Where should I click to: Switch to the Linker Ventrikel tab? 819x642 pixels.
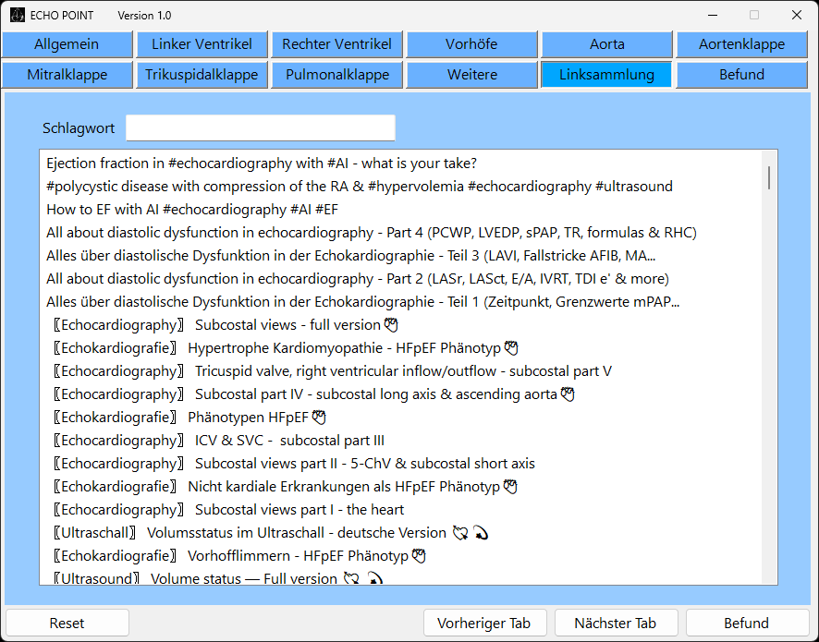tap(202, 44)
